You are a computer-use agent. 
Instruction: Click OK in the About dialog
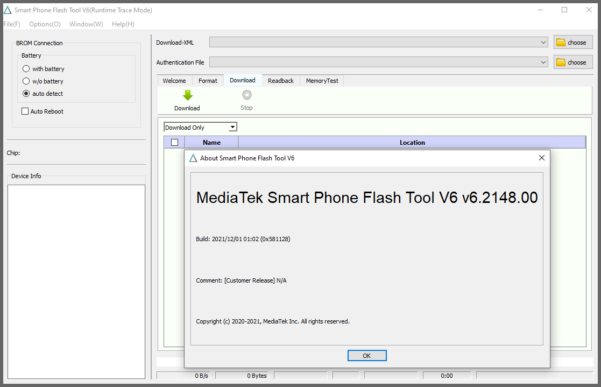click(x=366, y=356)
